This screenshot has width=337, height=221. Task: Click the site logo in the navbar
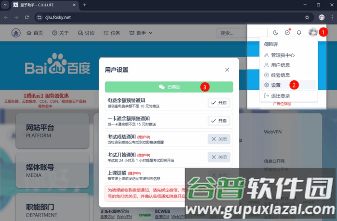(16, 33)
